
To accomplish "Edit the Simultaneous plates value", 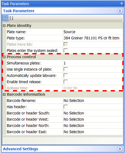I will (93, 63).
